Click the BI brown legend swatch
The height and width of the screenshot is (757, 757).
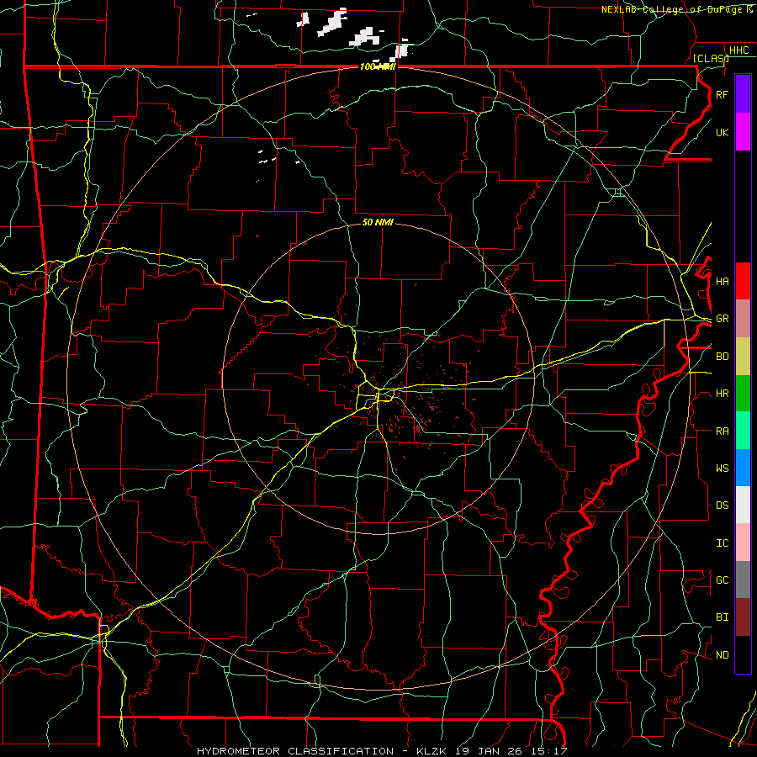pos(743,617)
